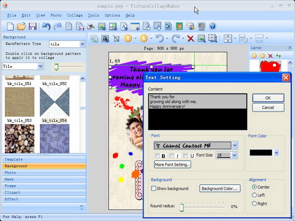Delete selected object with the red X icon
This screenshot has width=295, height=221.
pos(190,38)
